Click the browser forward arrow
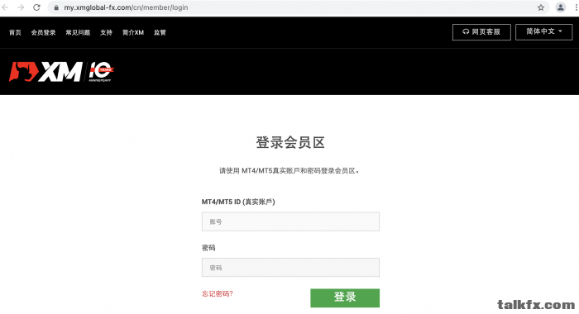The height and width of the screenshot is (314, 579). 21,7
